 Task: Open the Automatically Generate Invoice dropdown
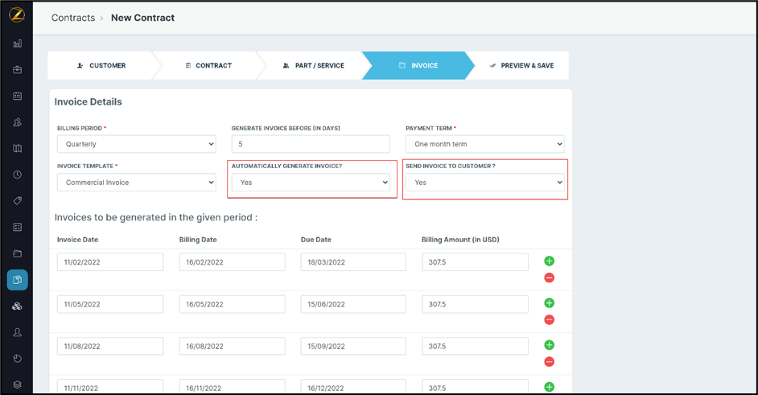311,183
